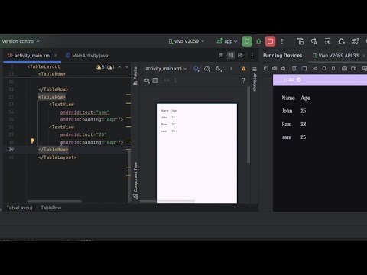Screen dimensions: 367x275
Task: Open the Component Tree side panel
Action: tap(135, 180)
